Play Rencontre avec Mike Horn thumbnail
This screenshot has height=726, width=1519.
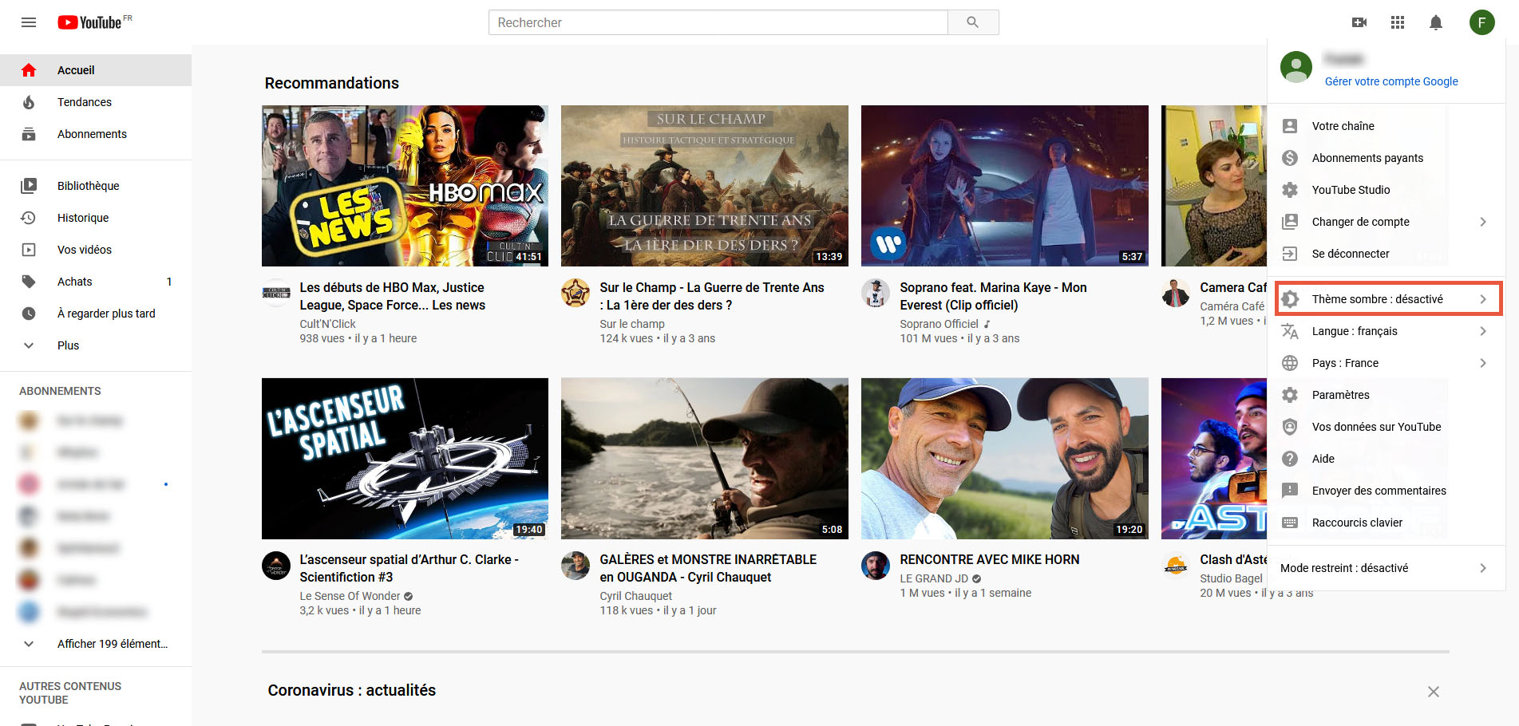[x=1005, y=459]
